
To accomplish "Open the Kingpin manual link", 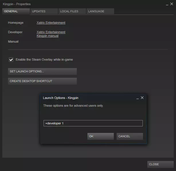I will coord(48,36).
